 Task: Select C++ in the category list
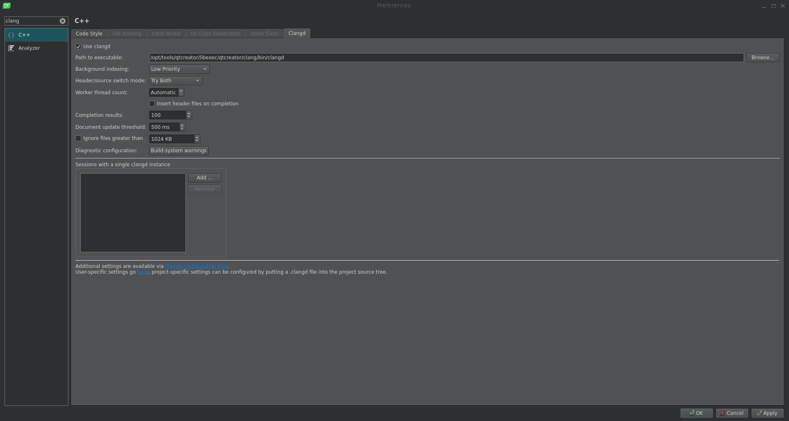pyautogui.click(x=36, y=35)
